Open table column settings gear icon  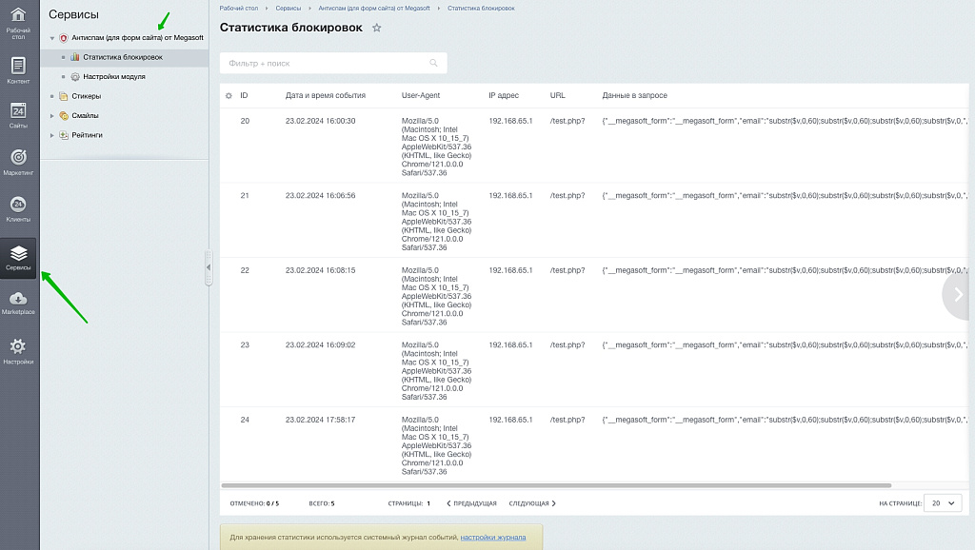coord(229,96)
